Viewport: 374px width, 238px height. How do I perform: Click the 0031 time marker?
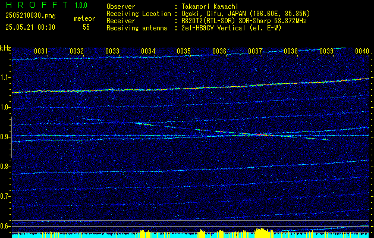(x=41, y=51)
